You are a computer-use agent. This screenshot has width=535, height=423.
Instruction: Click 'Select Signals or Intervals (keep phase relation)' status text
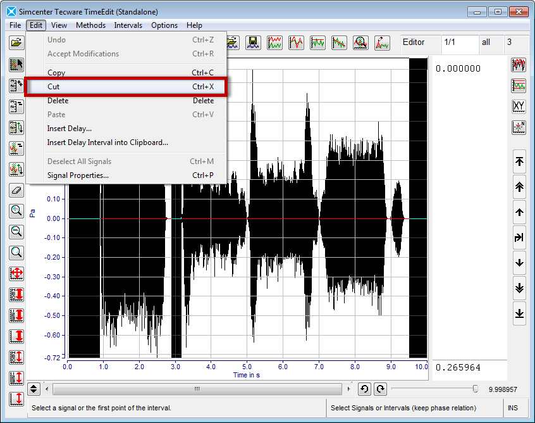(403, 408)
